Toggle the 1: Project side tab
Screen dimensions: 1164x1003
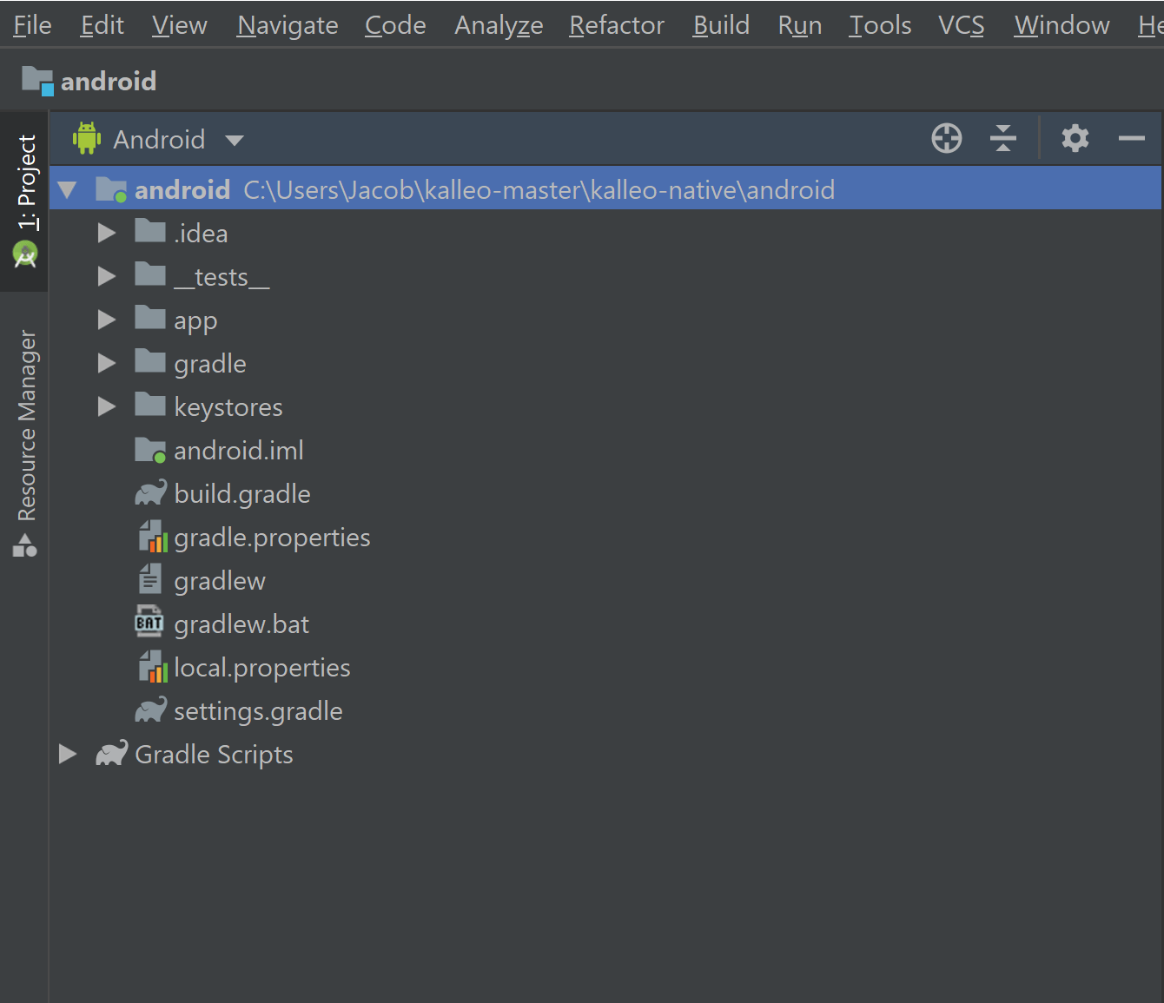tap(25, 201)
